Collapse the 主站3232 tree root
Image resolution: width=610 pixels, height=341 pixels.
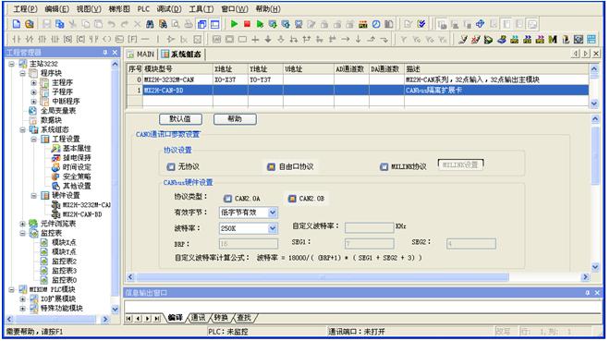click(11, 64)
